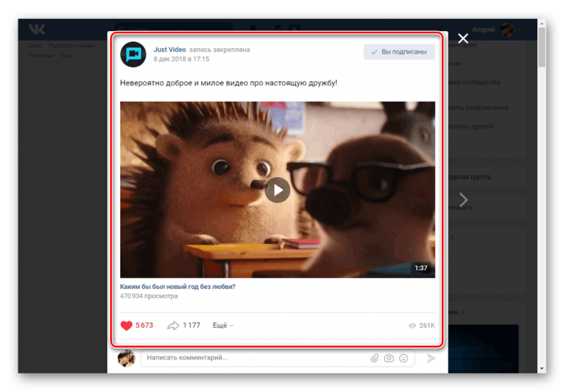Open the post date 8 дек 2018

pyautogui.click(x=182, y=59)
